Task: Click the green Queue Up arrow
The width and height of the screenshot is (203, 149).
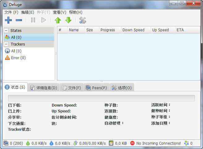Action: pyautogui.click(x=58, y=20)
